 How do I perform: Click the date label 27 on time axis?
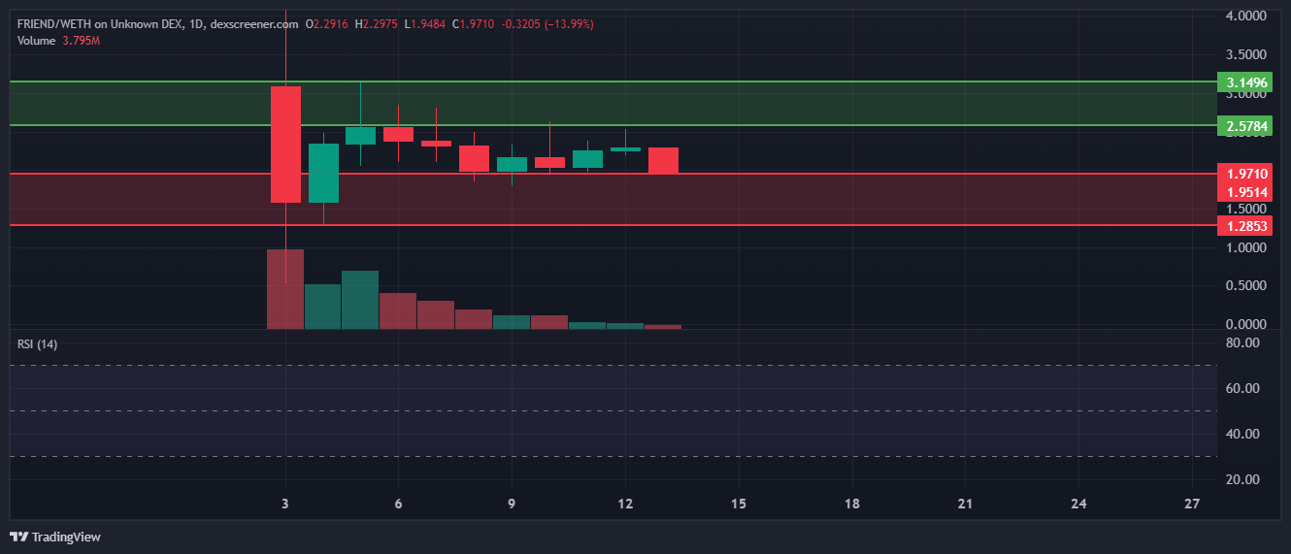point(1193,504)
